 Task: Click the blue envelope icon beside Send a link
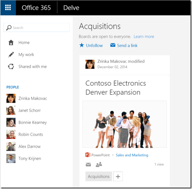point(113,45)
